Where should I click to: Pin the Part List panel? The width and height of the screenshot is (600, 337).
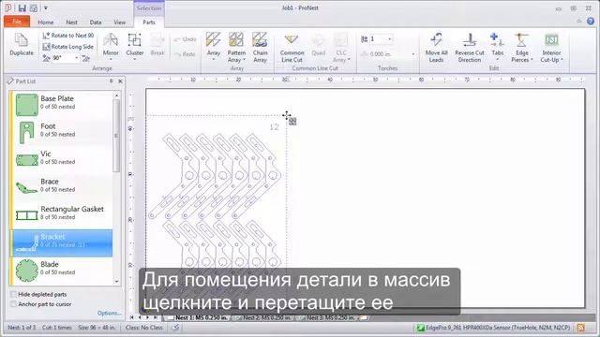111,81
